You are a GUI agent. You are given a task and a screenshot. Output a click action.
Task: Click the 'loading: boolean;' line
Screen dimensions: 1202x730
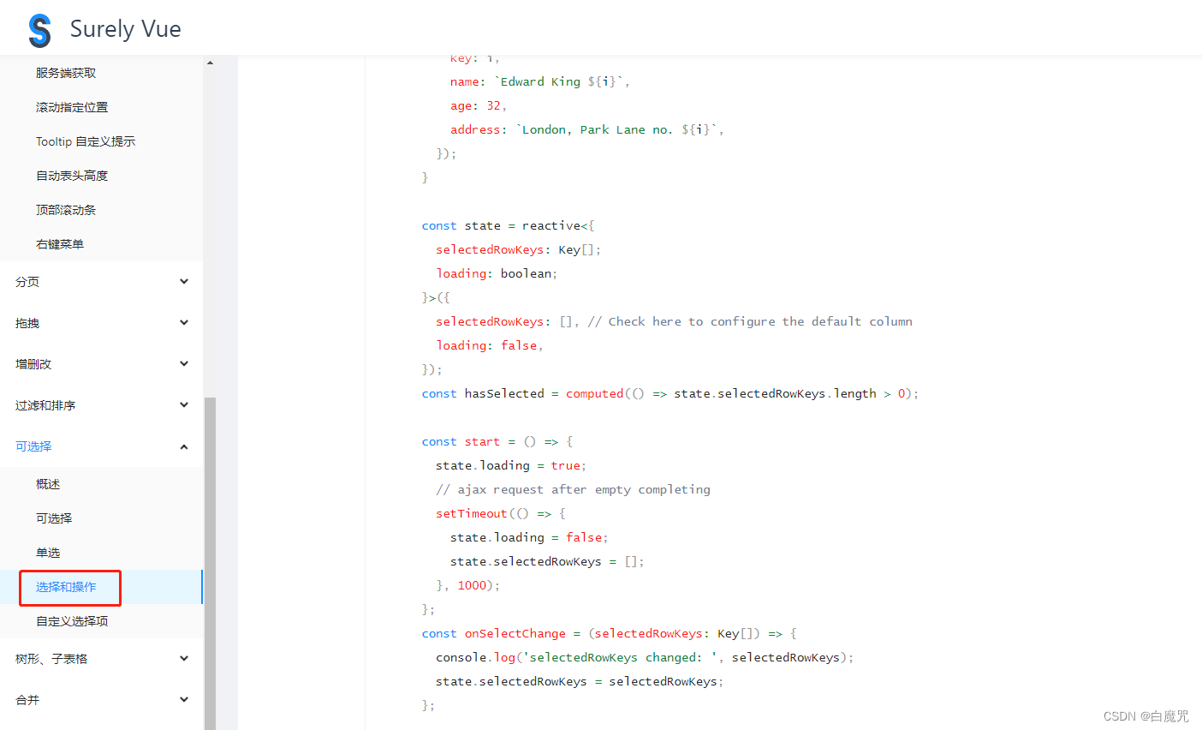(497, 273)
